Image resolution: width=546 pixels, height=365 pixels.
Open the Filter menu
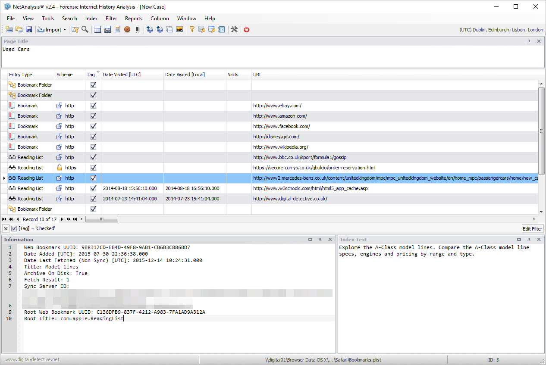tap(111, 19)
